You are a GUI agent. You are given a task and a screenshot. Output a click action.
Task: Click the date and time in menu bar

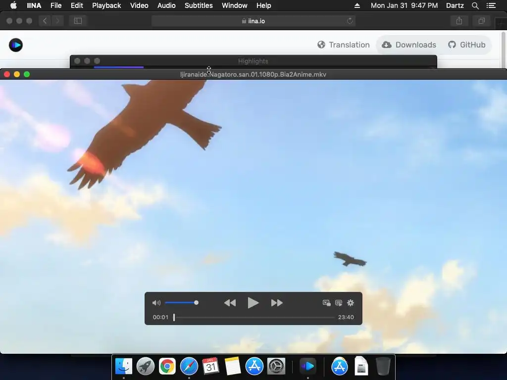(404, 5)
